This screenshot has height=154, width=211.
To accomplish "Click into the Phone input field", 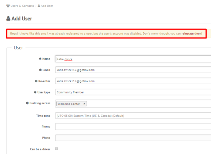I will (133, 127).
